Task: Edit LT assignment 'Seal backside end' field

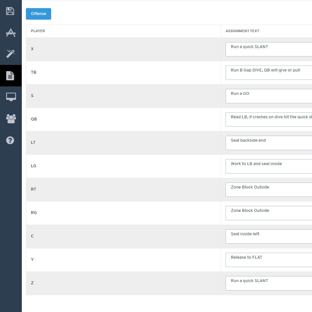Action: [x=269, y=143]
